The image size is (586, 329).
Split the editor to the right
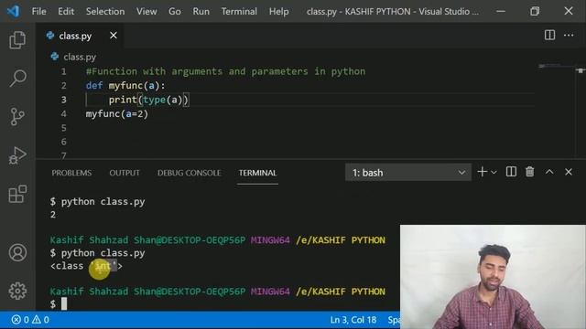[x=549, y=35]
